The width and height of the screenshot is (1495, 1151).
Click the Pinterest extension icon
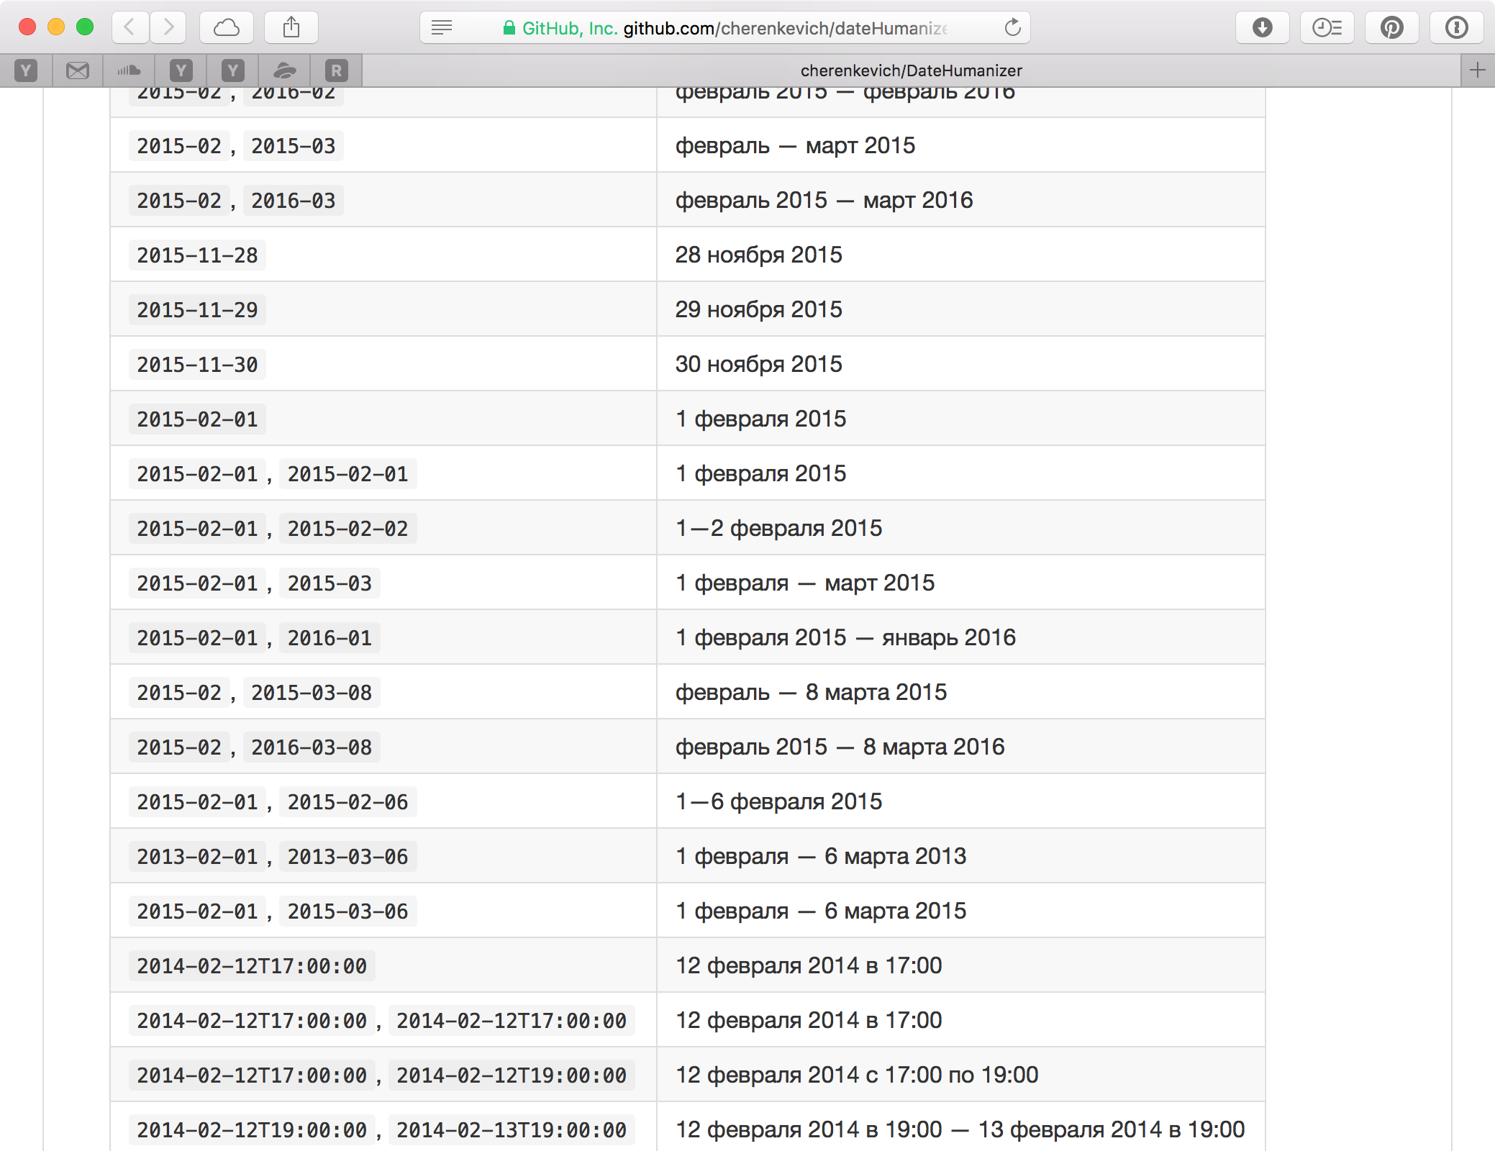(1392, 27)
